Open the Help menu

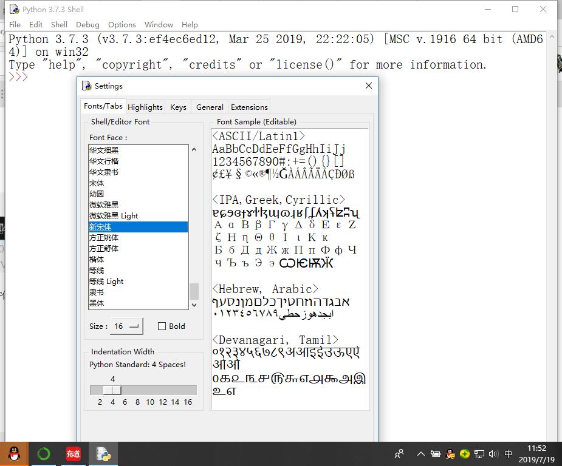[190, 25]
